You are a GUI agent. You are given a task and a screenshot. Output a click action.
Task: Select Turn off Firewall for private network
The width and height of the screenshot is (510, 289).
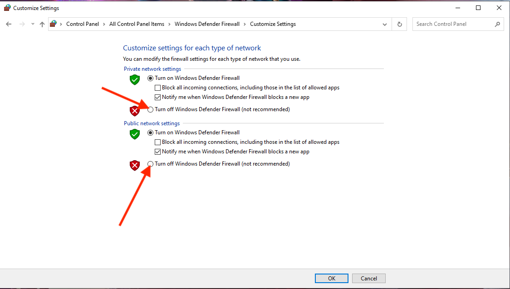coord(150,109)
